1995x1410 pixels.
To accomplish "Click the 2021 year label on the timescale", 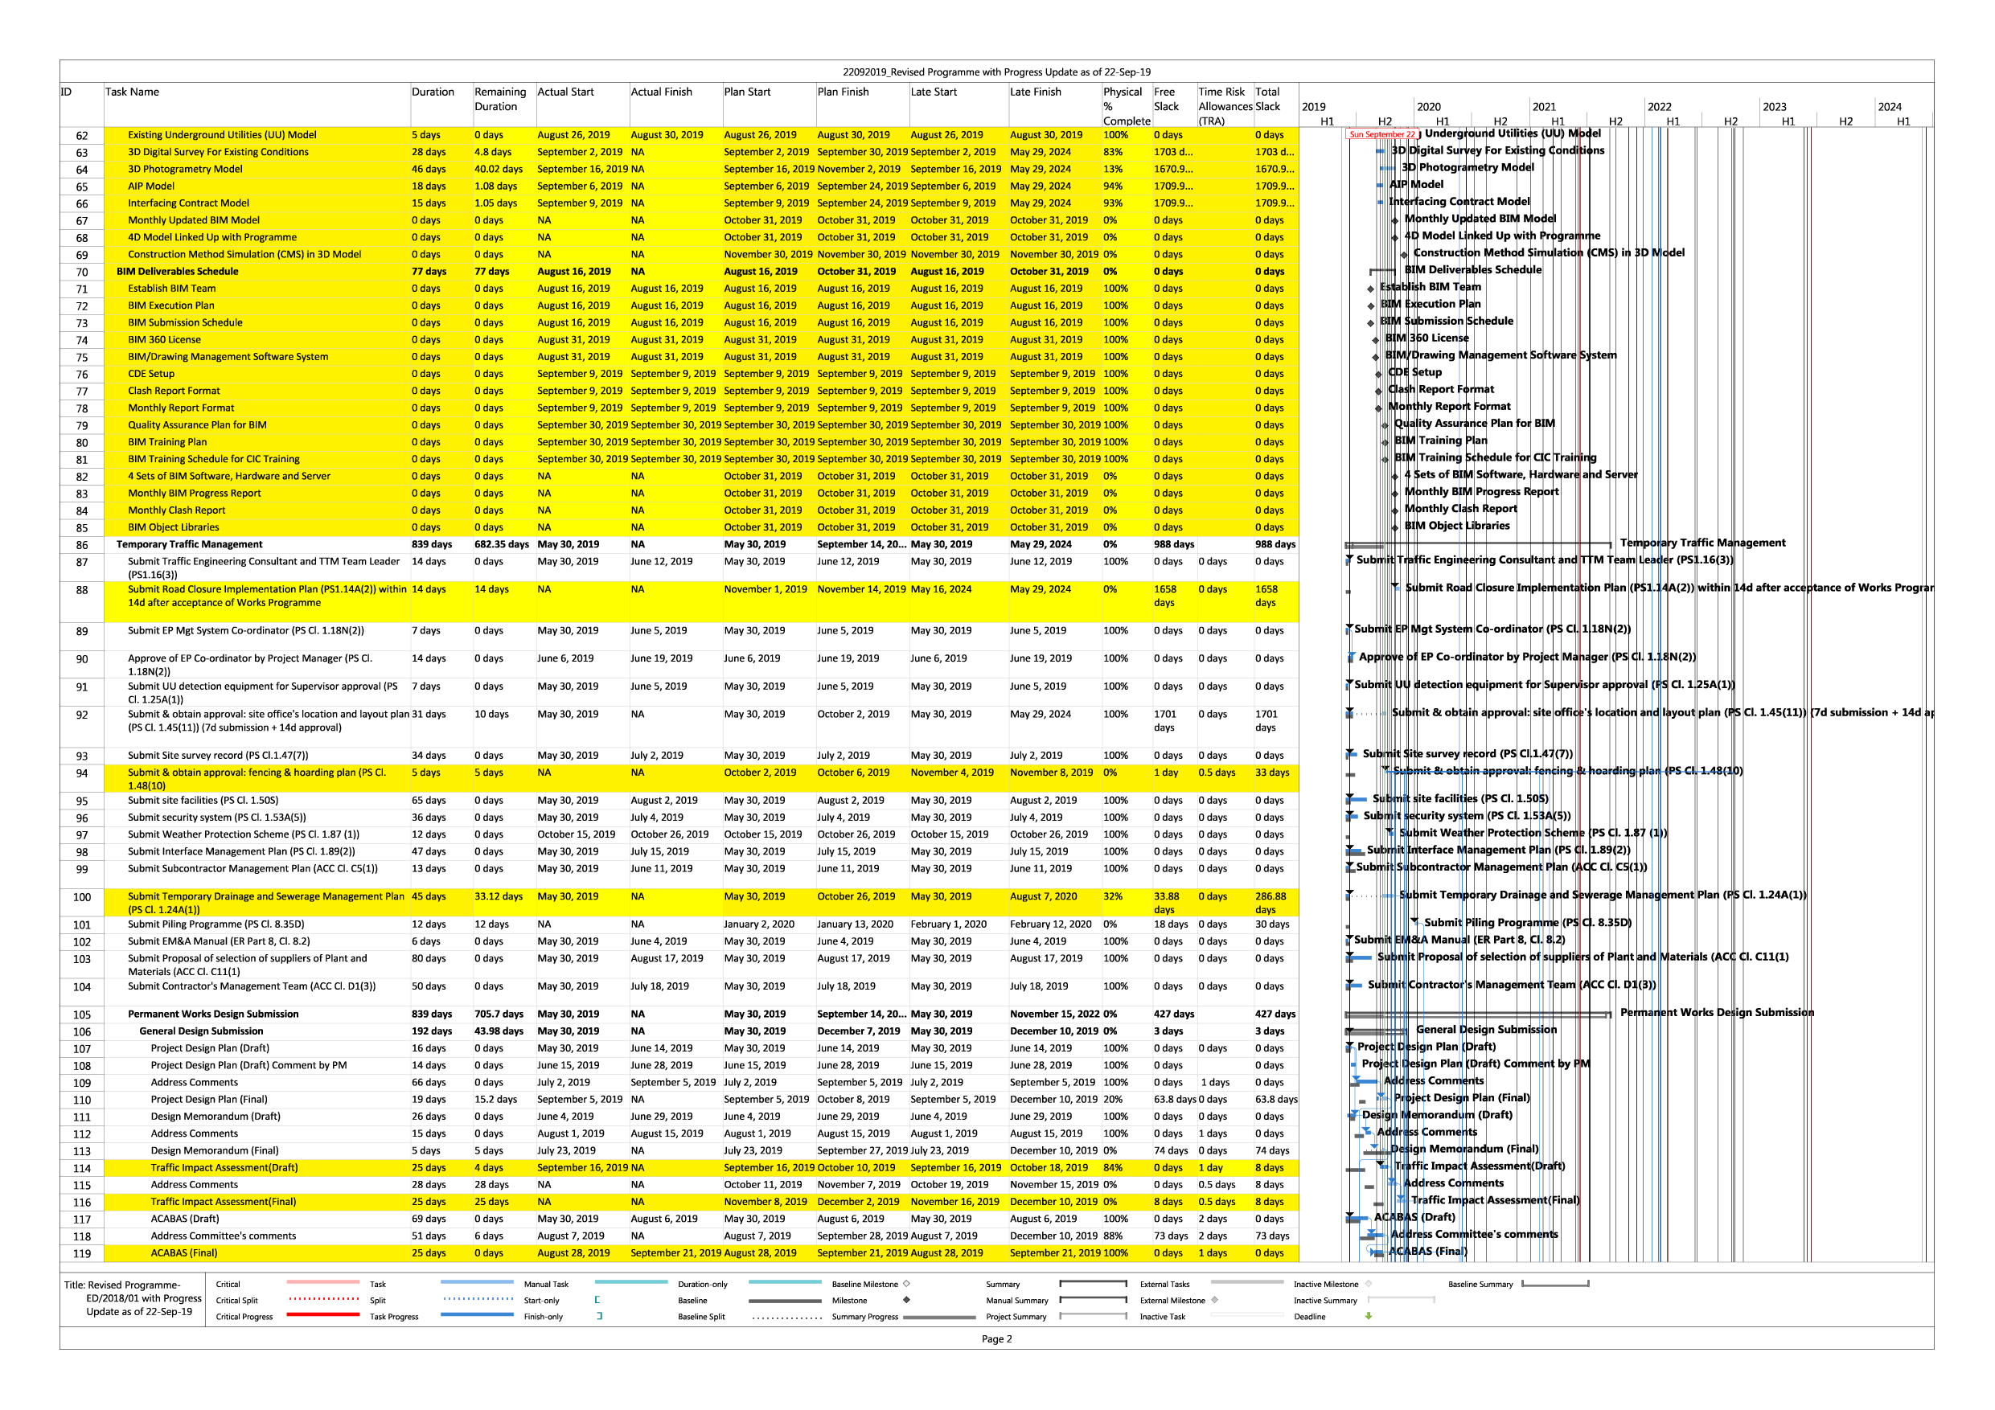I will [1544, 107].
